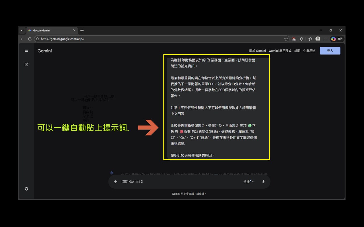Activate microphone voice input
This screenshot has width=364, height=227.
click(x=263, y=182)
